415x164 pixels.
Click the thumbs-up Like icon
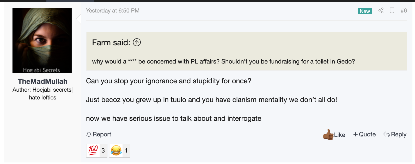(328, 135)
